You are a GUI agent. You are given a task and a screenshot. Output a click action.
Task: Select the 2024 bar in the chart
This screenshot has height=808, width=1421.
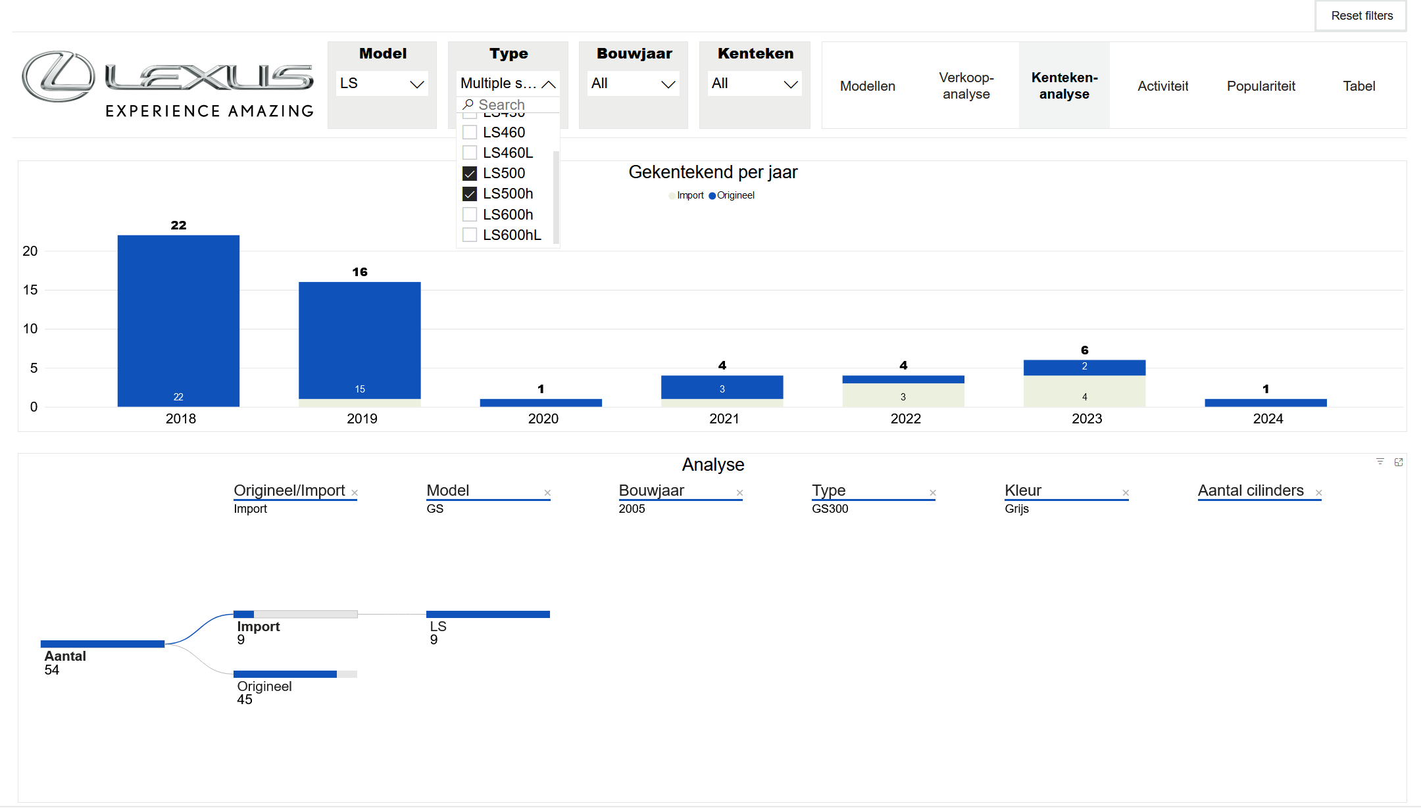1266,403
